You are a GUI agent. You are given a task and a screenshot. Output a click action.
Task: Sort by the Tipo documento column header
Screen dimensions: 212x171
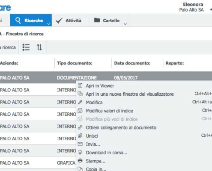coord(75,63)
